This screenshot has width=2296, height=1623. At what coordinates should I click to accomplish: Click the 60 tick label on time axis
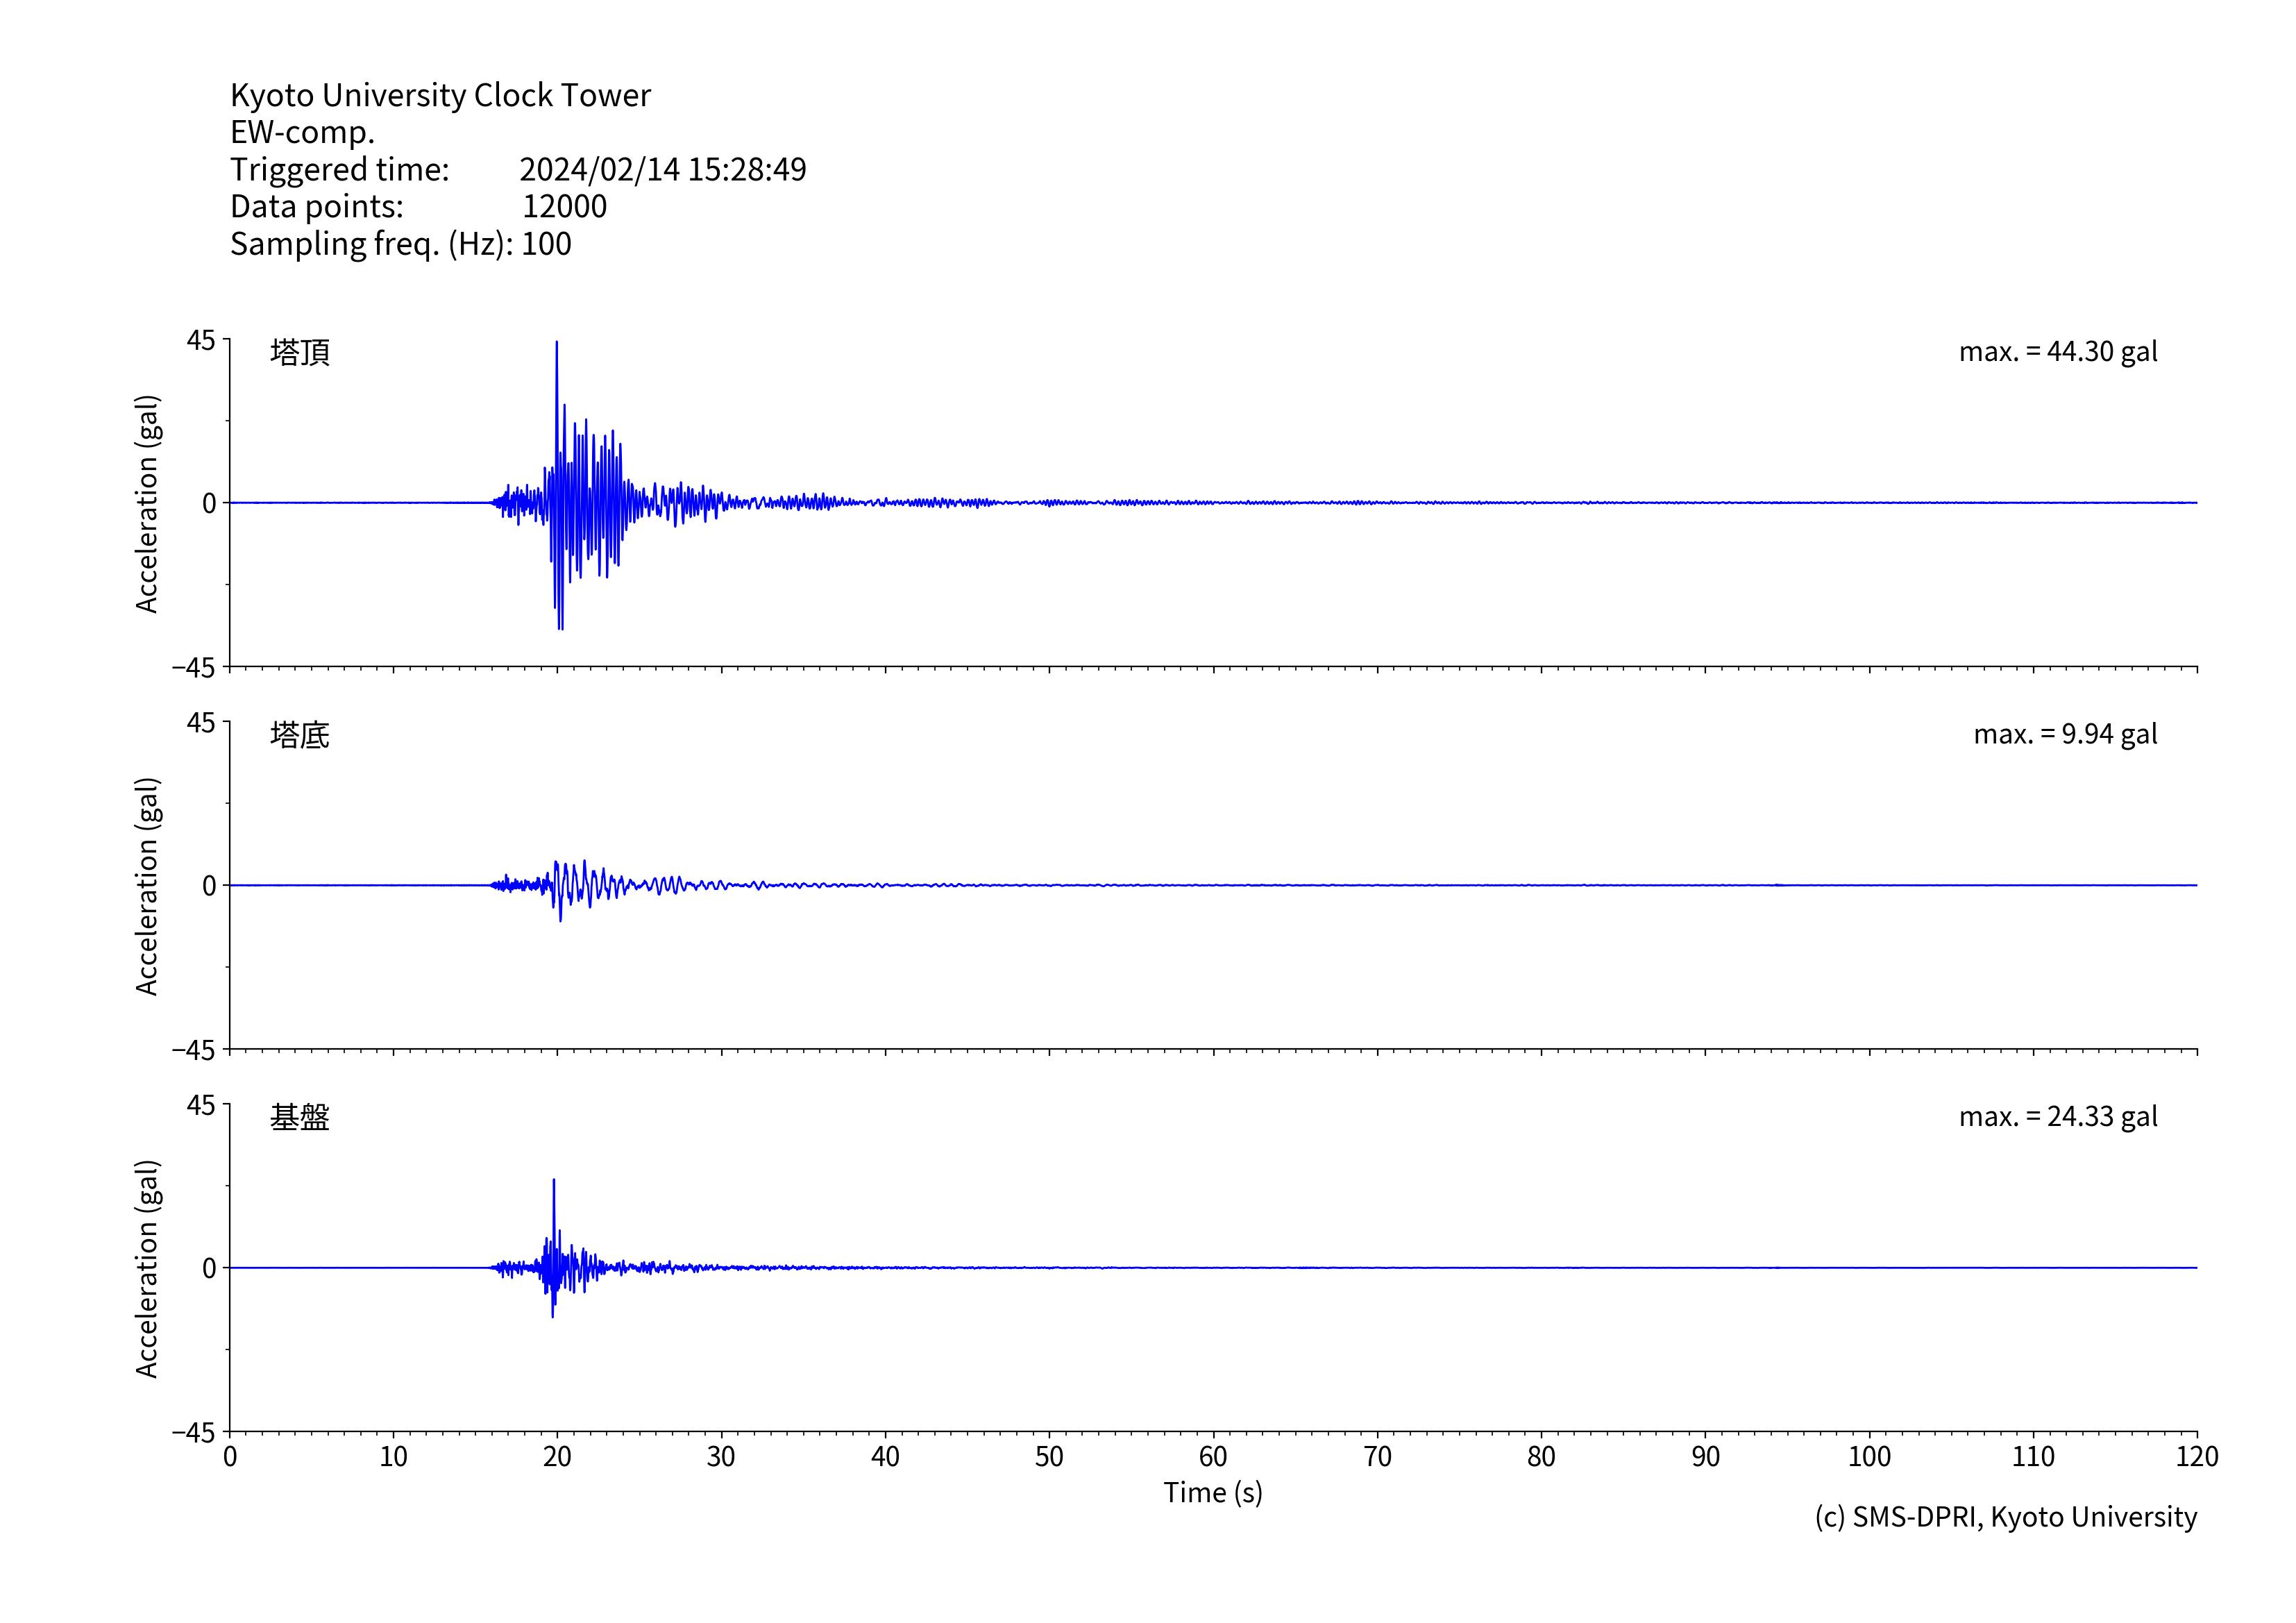click(x=1212, y=1457)
